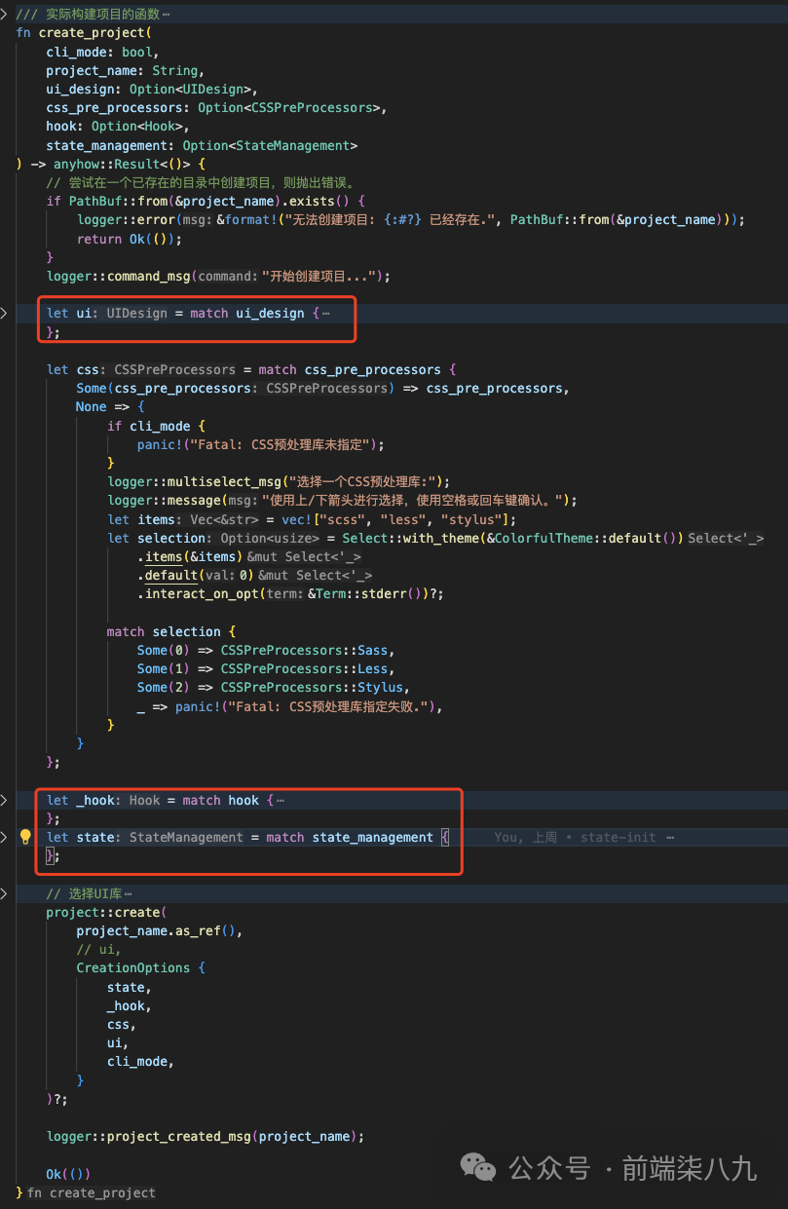Place cursor on 'fn create_project(' declaration
Viewport: 788px width, 1209px height.
coord(84,33)
